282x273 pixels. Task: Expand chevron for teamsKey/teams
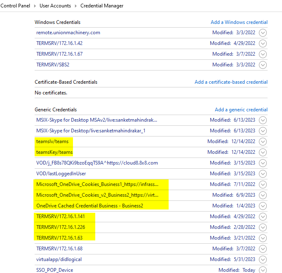(x=263, y=153)
